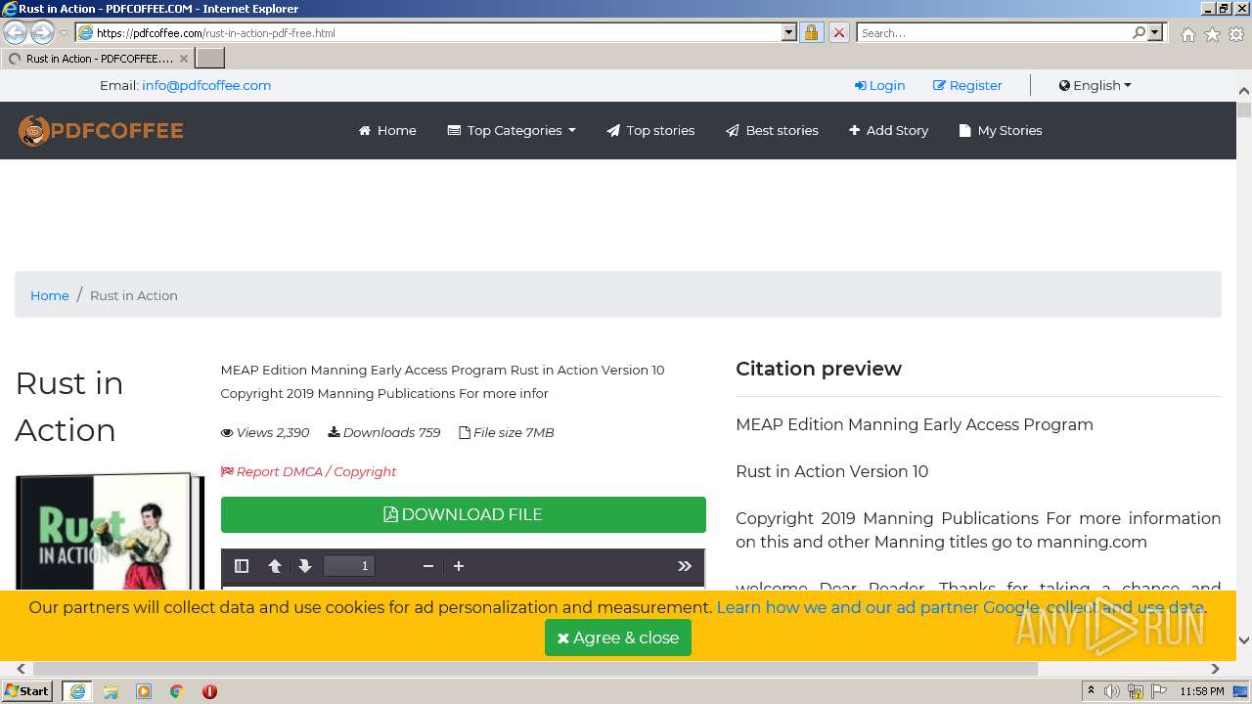Show hidden system tray icons
1252x704 pixels.
[1091, 691]
